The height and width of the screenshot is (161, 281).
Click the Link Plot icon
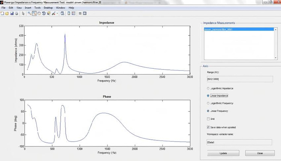(62, 13)
